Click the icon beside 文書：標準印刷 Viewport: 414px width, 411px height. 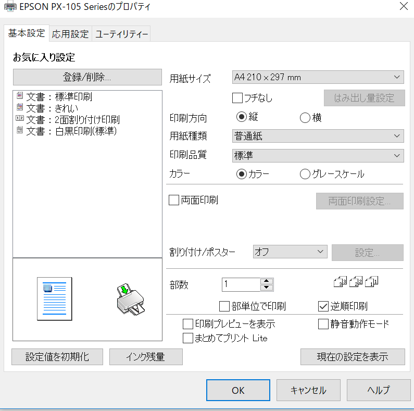20,96
